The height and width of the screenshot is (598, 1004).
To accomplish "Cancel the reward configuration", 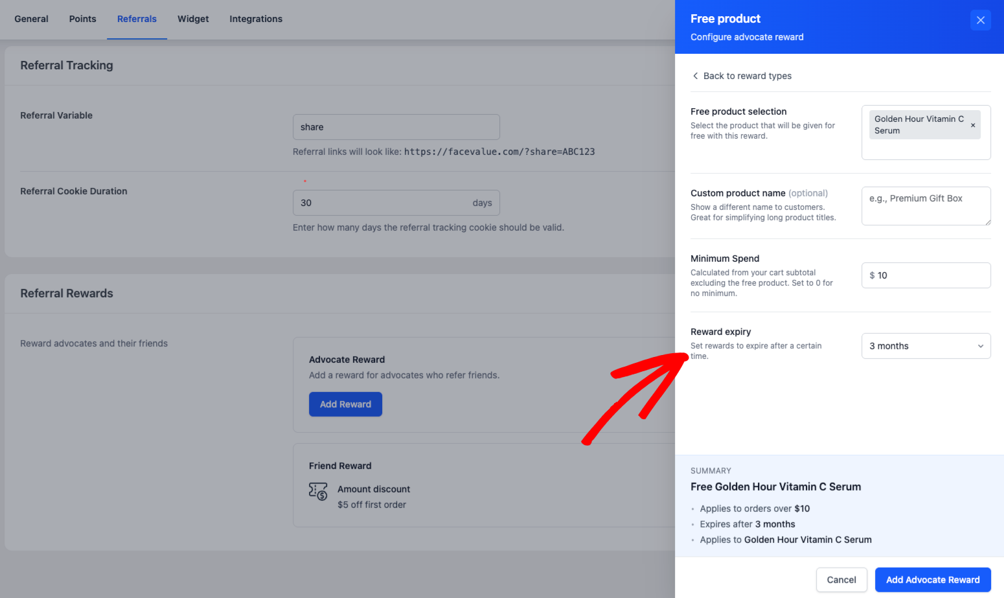I will 841,580.
